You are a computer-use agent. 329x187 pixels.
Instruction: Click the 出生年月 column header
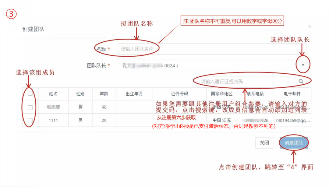(134, 94)
